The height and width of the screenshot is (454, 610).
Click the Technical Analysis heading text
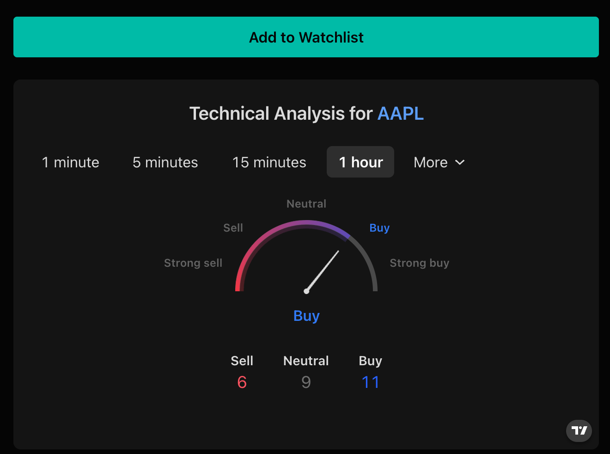[x=281, y=114]
